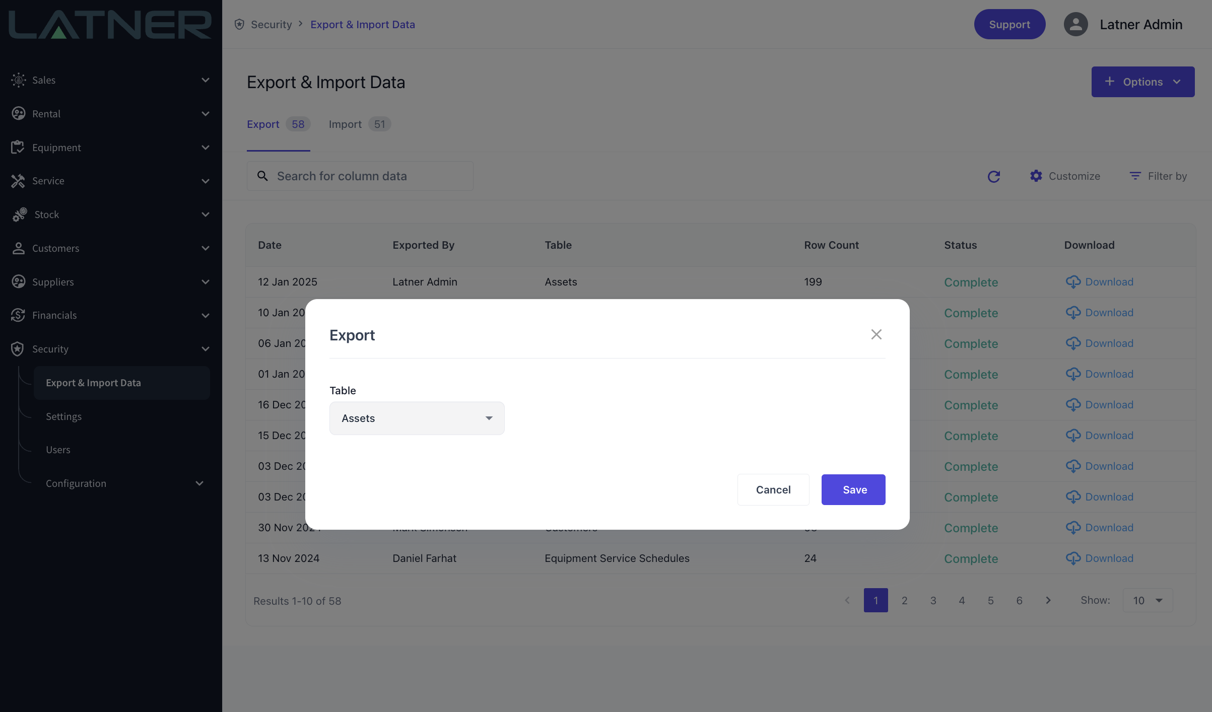Click the Filter by icon
Screen dimensions: 1212x712
click(x=1135, y=176)
